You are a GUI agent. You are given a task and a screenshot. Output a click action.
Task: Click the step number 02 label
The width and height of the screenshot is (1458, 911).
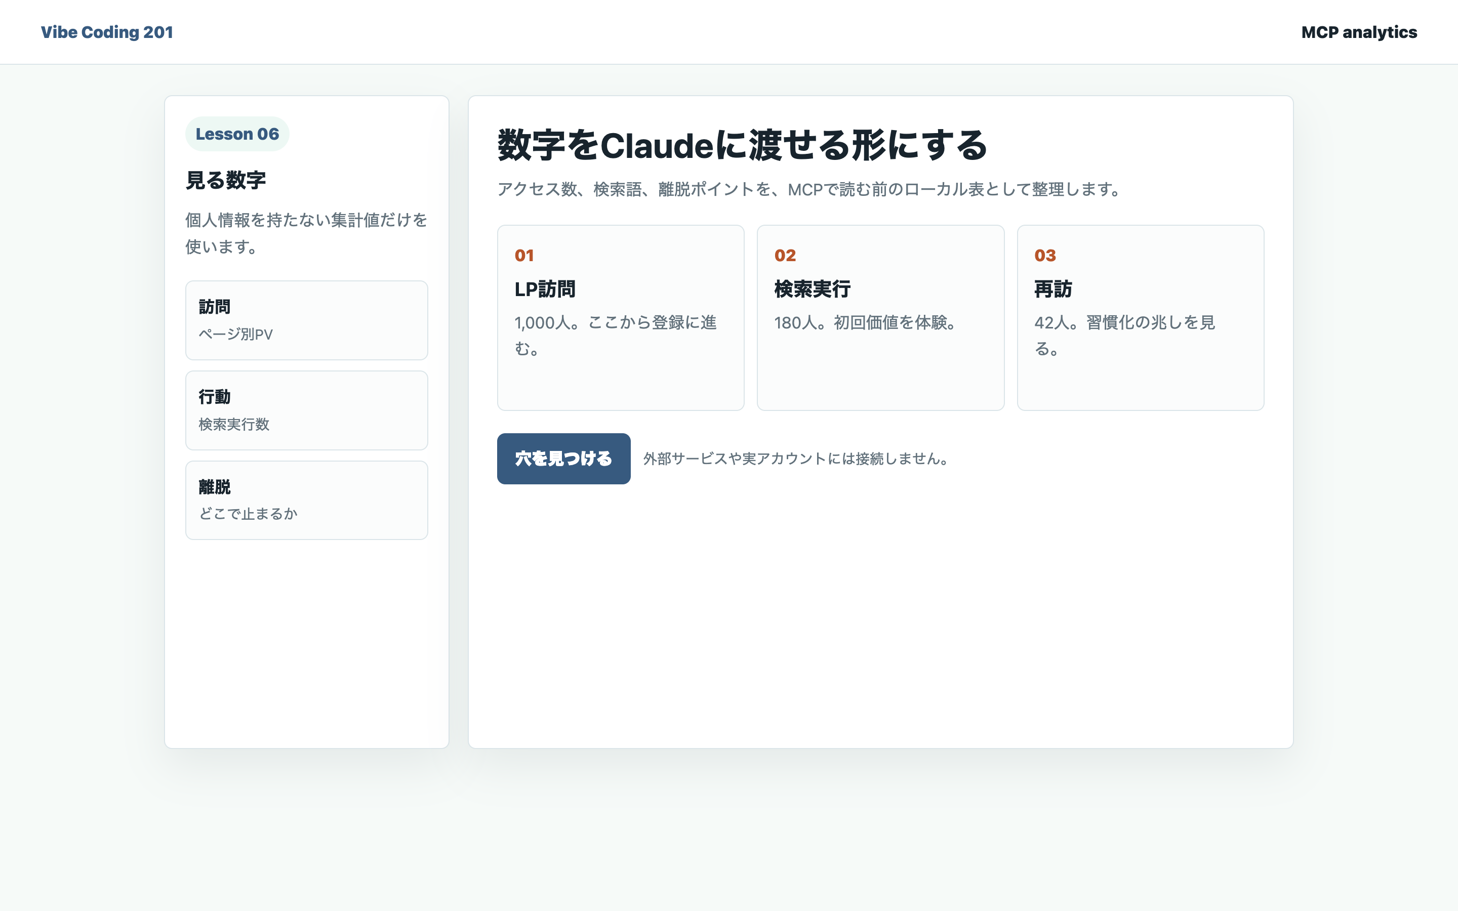point(785,256)
